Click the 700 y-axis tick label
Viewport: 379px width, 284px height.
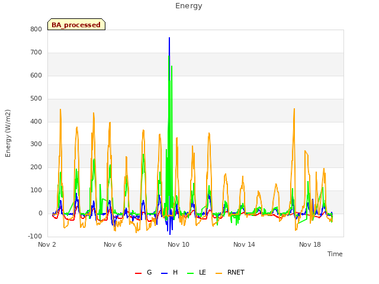coord(36,53)
